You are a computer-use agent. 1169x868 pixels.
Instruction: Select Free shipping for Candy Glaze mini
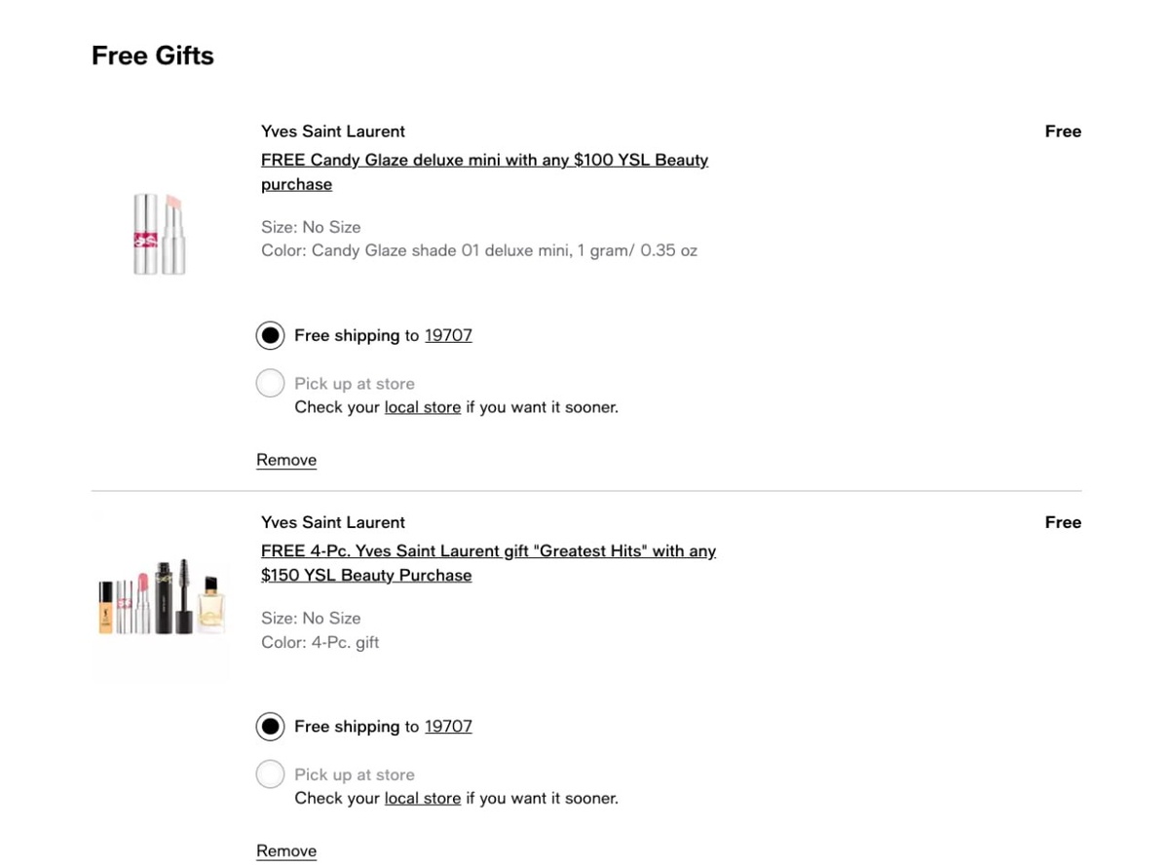270,335
